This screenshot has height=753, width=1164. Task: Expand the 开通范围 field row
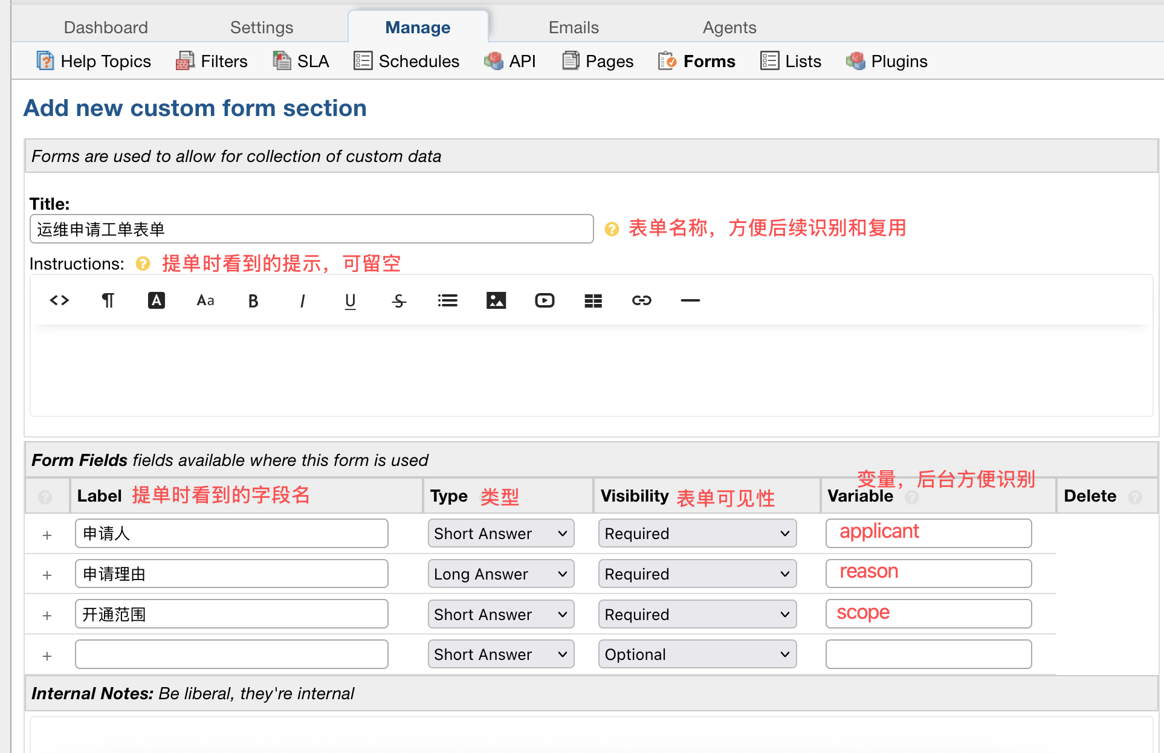point(47,615)
